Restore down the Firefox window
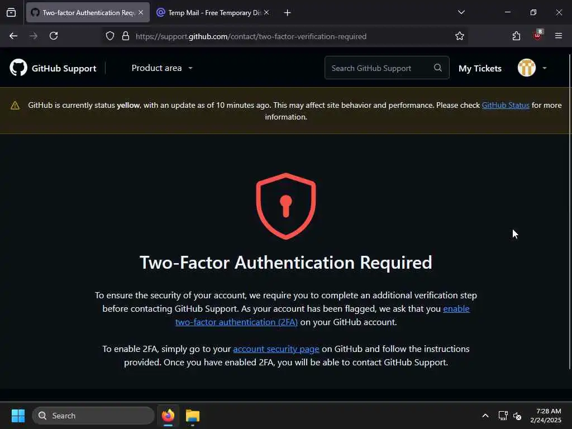Image resolution: width=572 pixels, height=429 pixels. [x=533, y=12]
